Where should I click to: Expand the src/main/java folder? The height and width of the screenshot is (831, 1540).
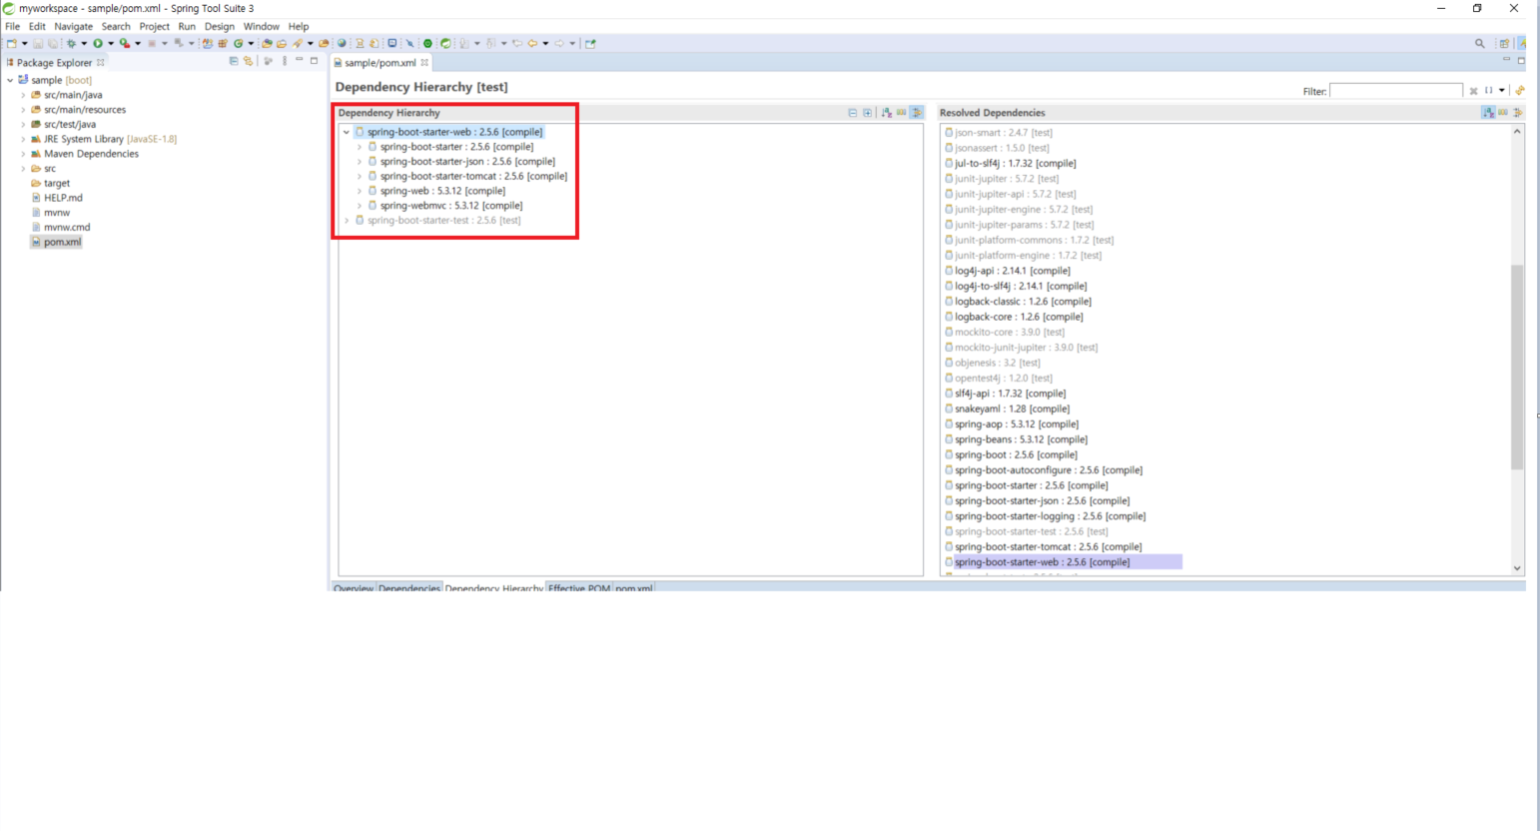click(x=23, y=95)
